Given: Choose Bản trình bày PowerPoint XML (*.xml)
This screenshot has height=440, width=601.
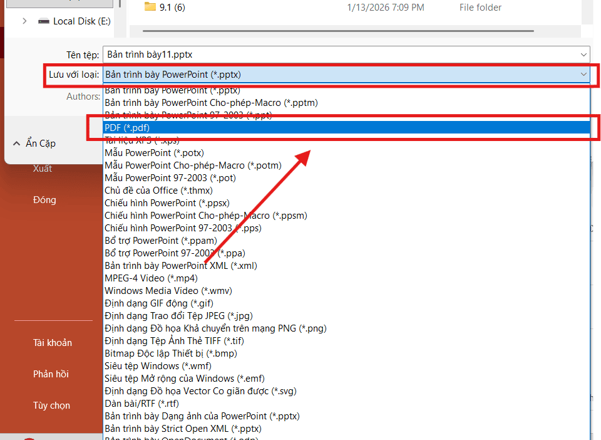Looking at the screenshot, I should (x=346, y=266).
